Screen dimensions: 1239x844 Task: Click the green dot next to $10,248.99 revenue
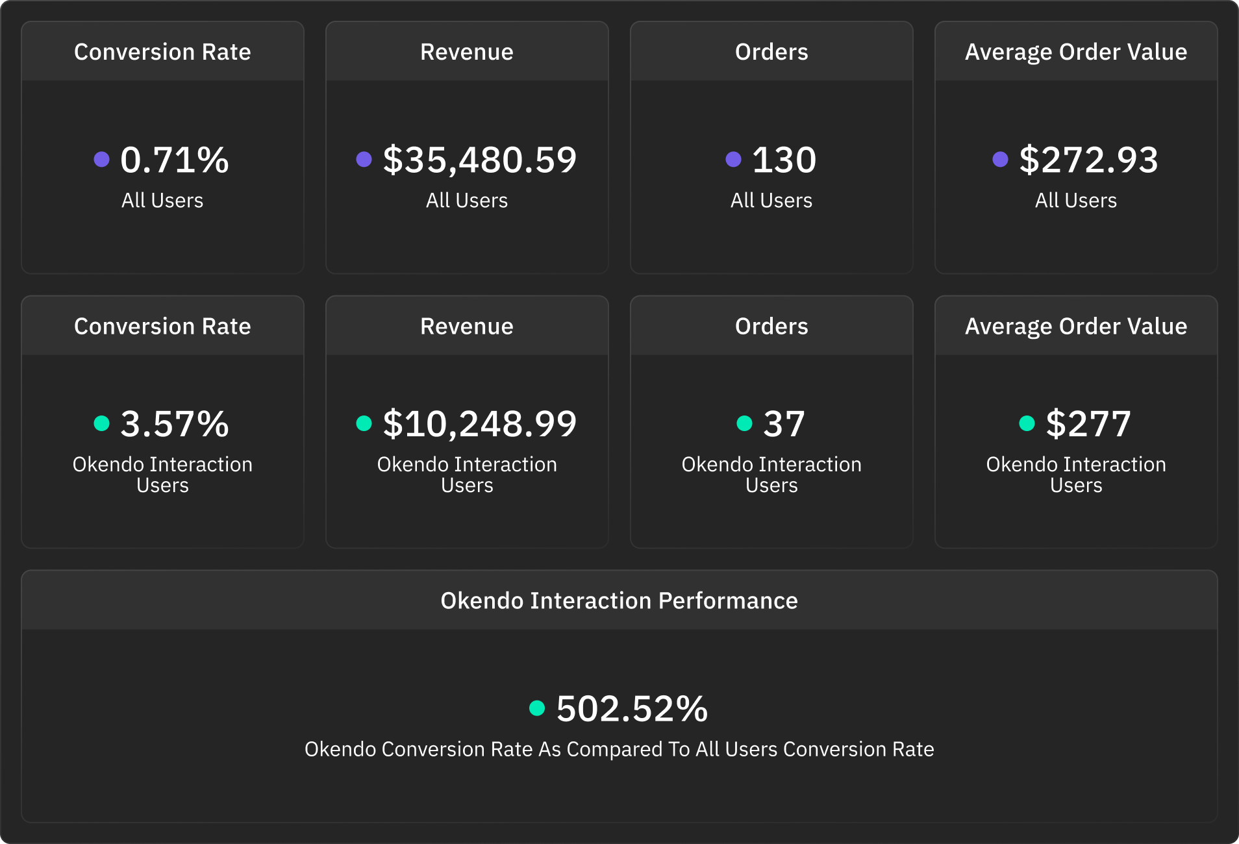pyautogui.click(x=363, y=423)
